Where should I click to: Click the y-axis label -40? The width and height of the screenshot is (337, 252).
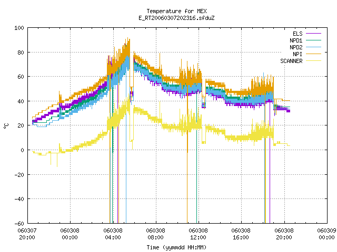pos(19,199)
